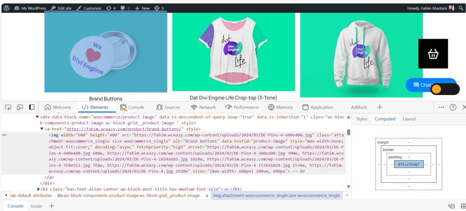Open comments in the admin bar

(x=125, y=8)
